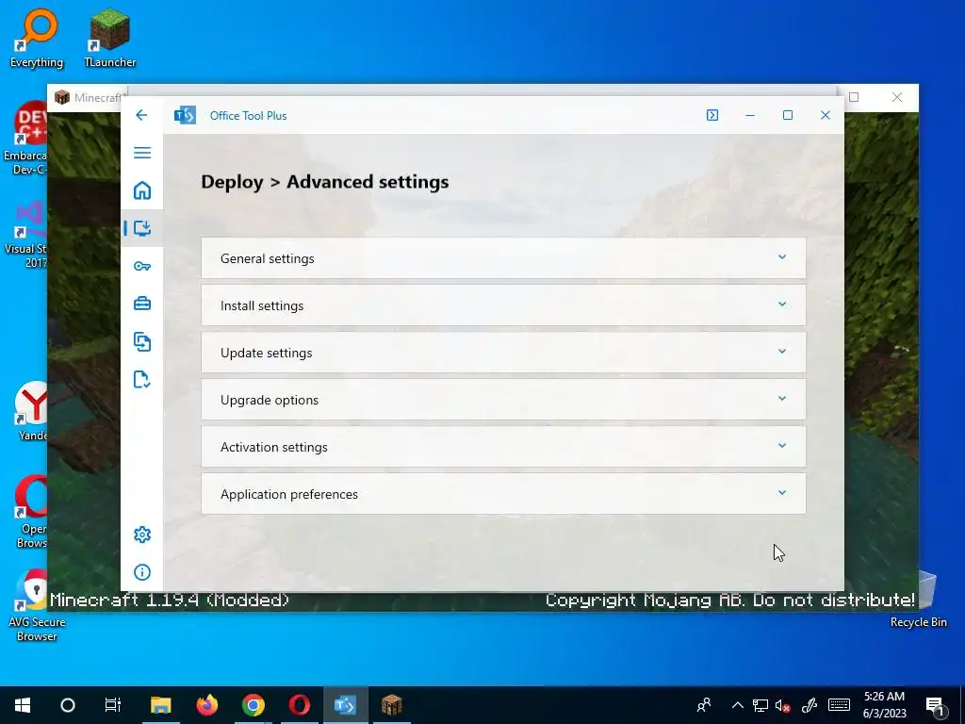This screenshot has height=724, width=965.
Task: Close the Minecraft window behind
Action: pyautogui.click(x=897, y=97)
